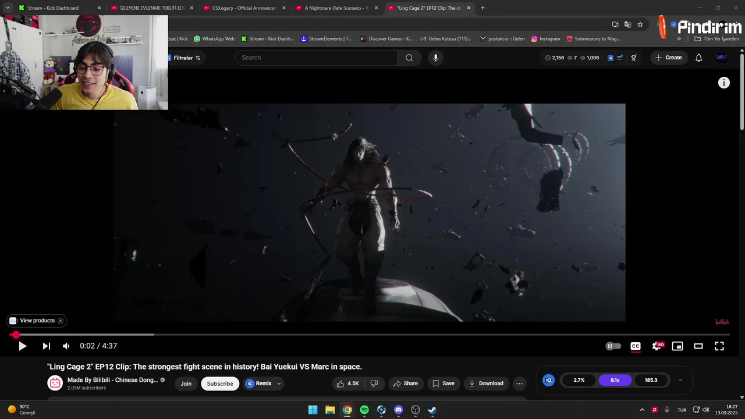Image resolution: width=745 pixels, height=419 pixels.
Task: Submit search with magnifier button
Action: click(x=409, y=58)
